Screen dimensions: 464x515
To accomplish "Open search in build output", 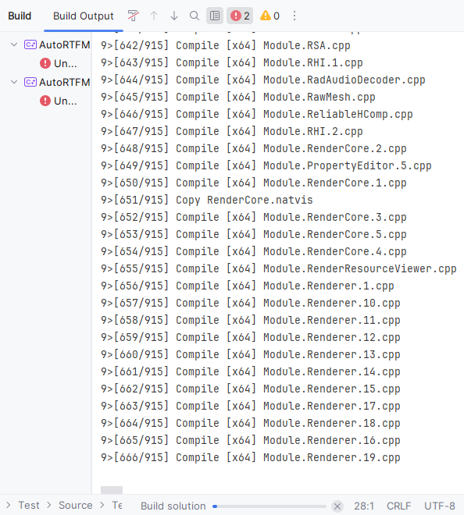I will [195, 16].
